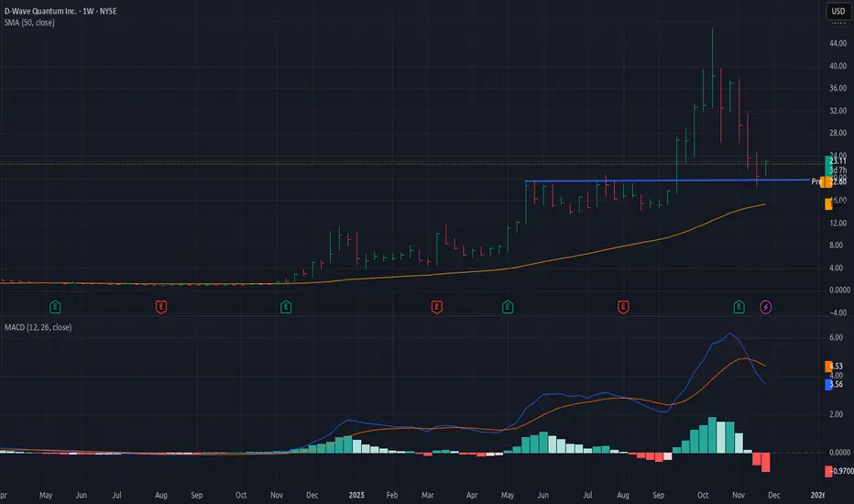Open the USD currency selector

838,11
